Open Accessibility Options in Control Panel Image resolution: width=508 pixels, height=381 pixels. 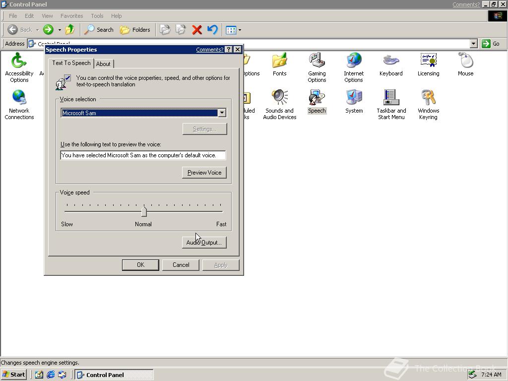click(x=19, y=67)
